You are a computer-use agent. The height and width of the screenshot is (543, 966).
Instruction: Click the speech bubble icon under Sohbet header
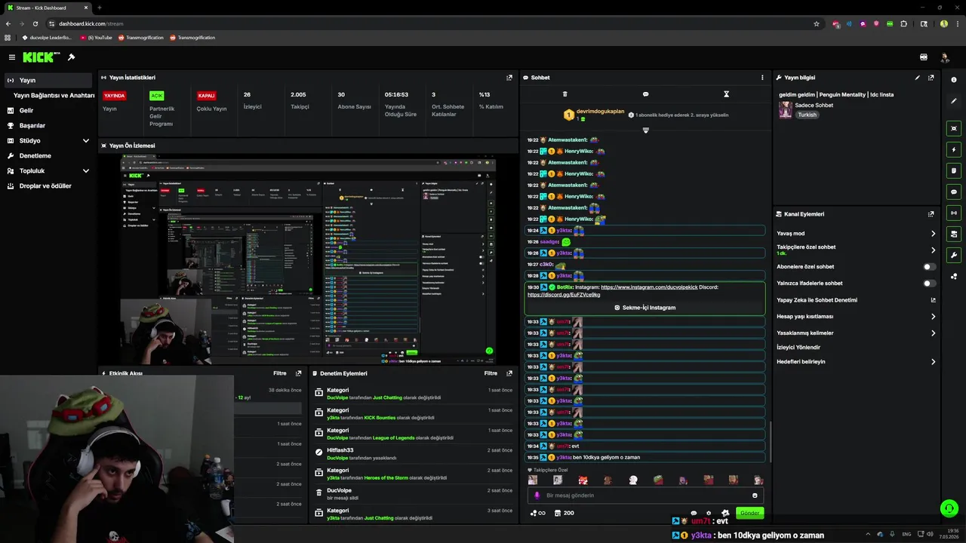[x=645, y=94]
